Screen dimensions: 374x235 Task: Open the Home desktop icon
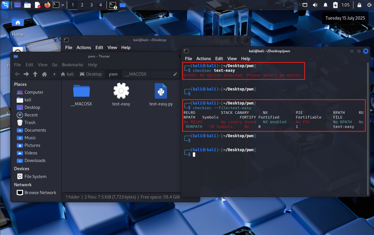point(18,27)
